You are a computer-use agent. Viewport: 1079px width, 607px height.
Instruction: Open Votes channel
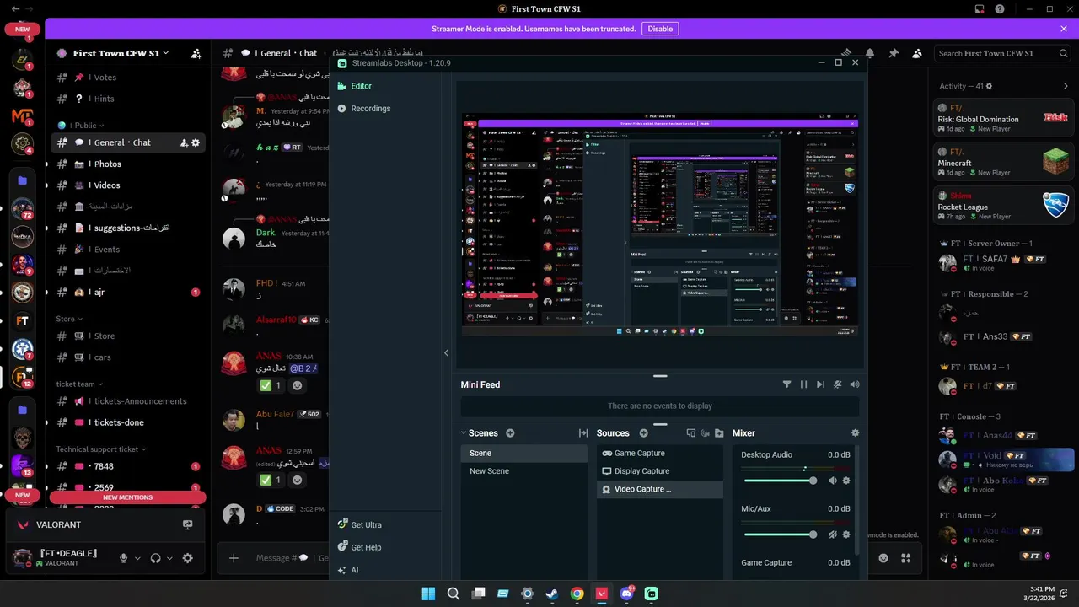click(x=128, y=78)
